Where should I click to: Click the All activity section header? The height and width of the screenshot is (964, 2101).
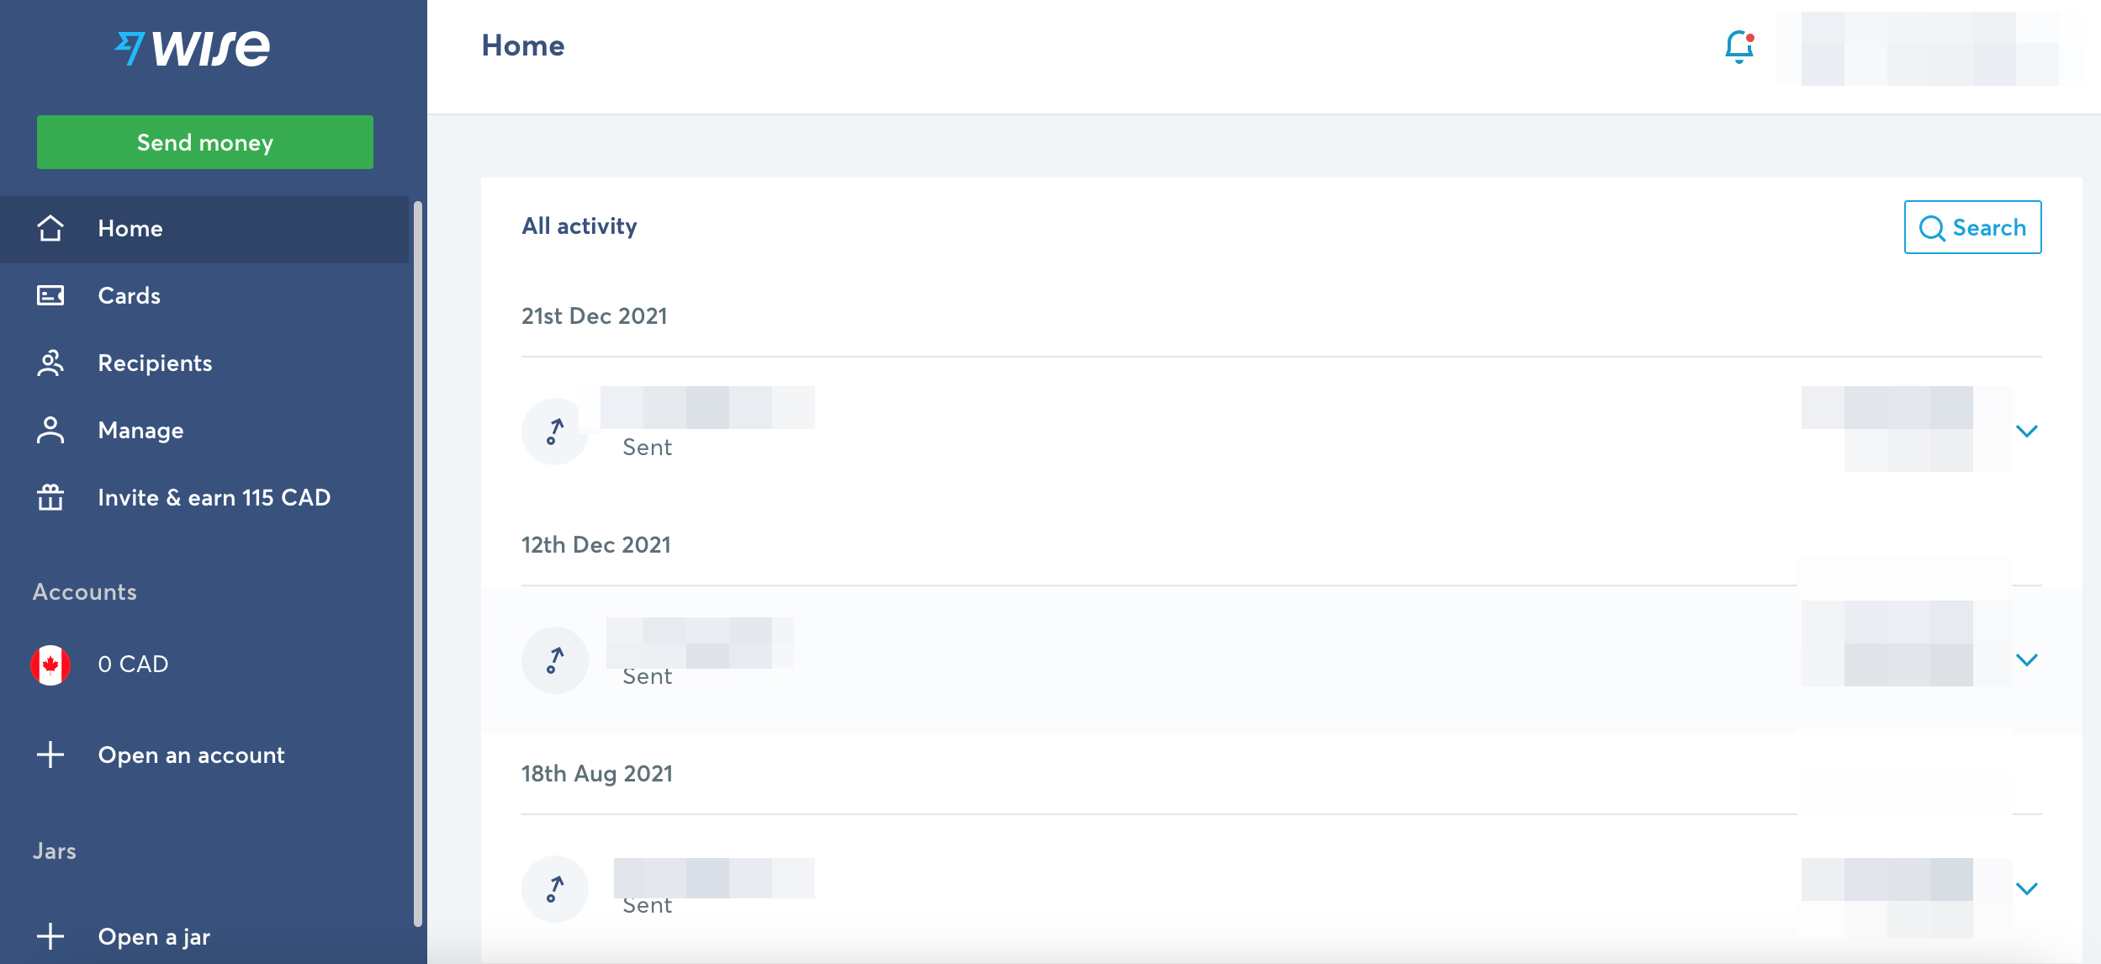pyautogui.click(x=579, y=225)
